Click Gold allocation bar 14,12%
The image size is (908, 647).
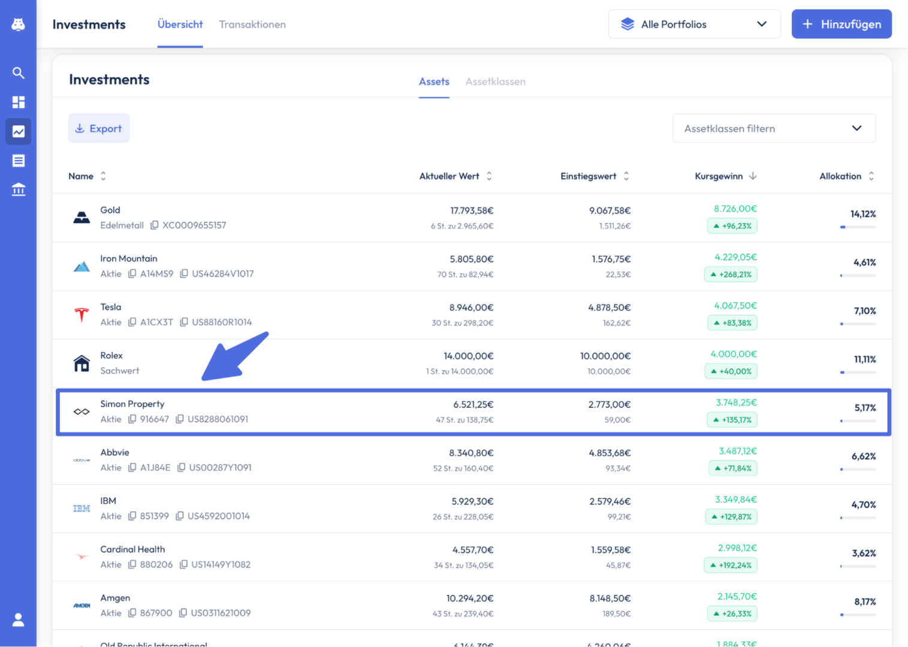[x=858, y=227]
